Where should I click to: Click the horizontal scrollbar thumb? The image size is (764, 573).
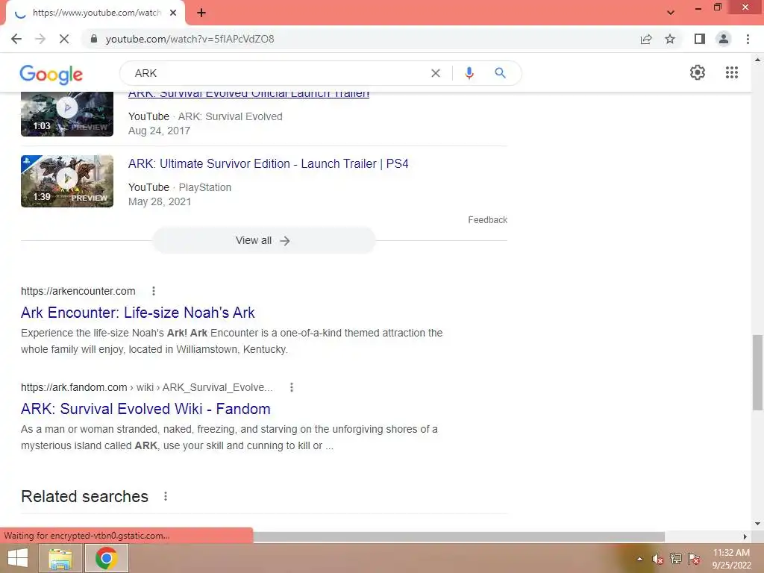click(x=459, y=536)
